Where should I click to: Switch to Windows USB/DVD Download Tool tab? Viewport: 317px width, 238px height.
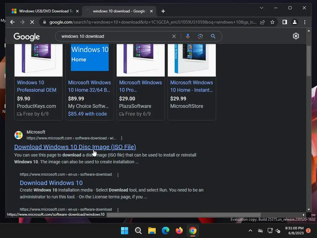click(43, 11)
